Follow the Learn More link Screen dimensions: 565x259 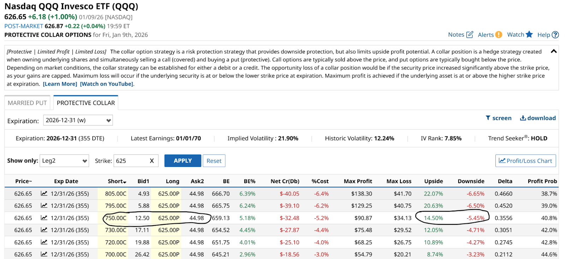click(x=60, y=84)
